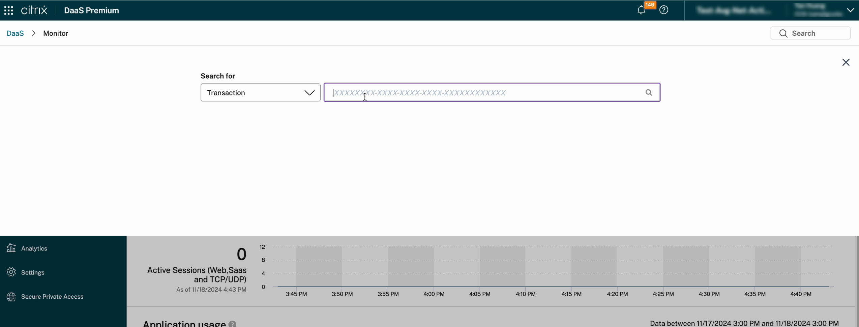Screen dimensions: 859x327
Task: Expand the account dropdown chevron
Action: [850, 10]
